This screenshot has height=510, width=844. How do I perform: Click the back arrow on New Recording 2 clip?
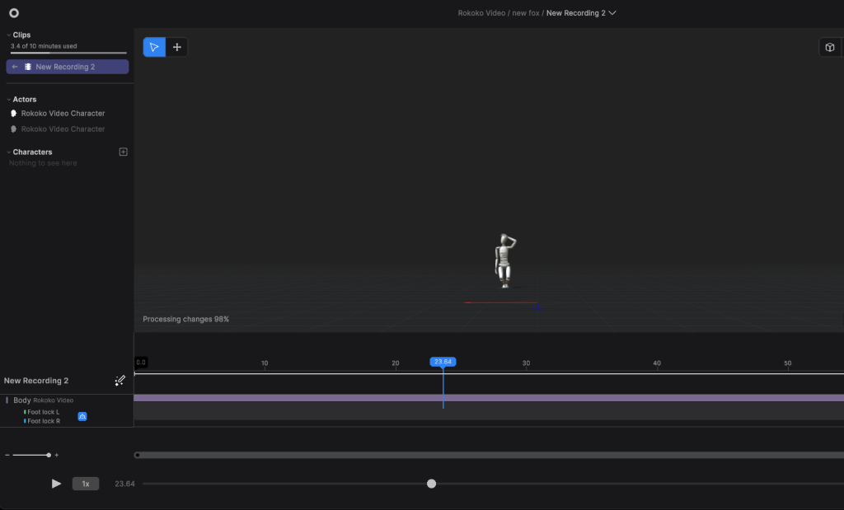pyautogui.click(x=15, y=67)
